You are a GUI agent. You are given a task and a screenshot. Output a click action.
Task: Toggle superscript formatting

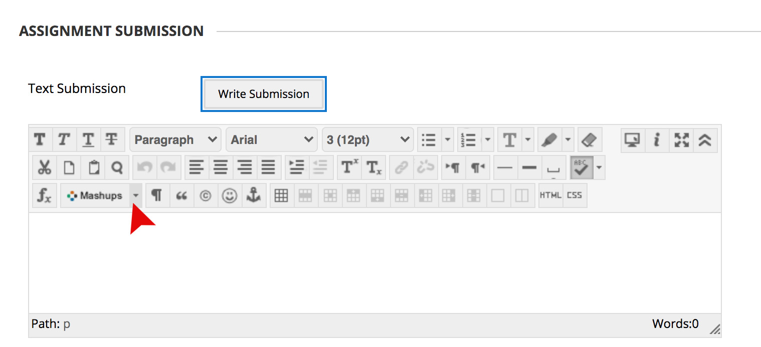pyautogui.click(x=349, y=167)
